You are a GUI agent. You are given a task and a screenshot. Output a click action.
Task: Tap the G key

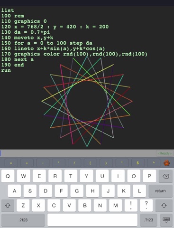click(77, 191)
